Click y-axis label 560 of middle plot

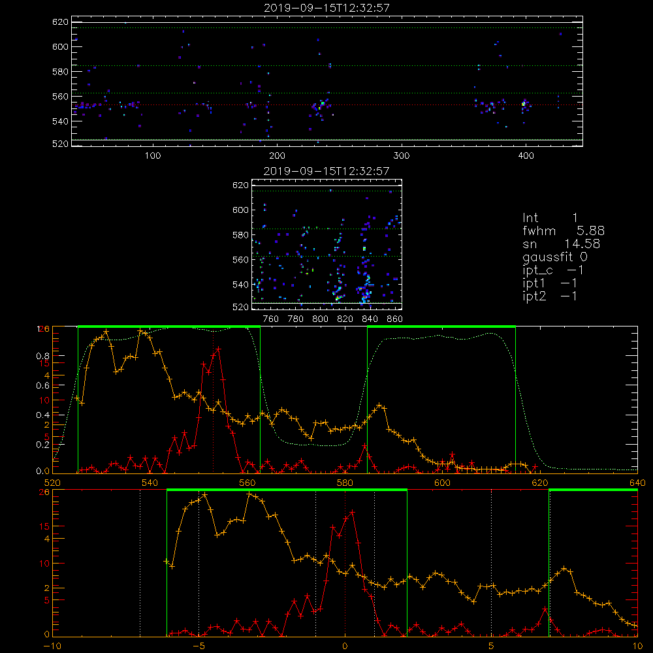(241, 260)
